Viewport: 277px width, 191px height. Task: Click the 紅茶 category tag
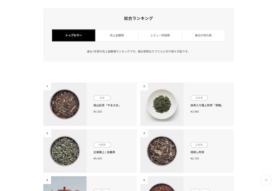(102, 98)
